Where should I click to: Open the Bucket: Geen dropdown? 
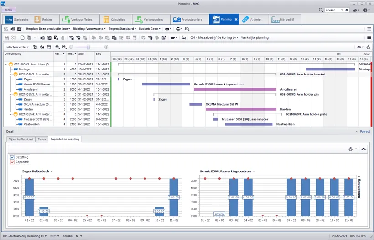(150, 29)
